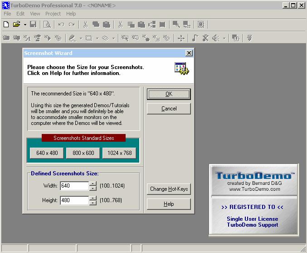
Task: Click the remove sound icon
Action: click(x=205, y=38)
